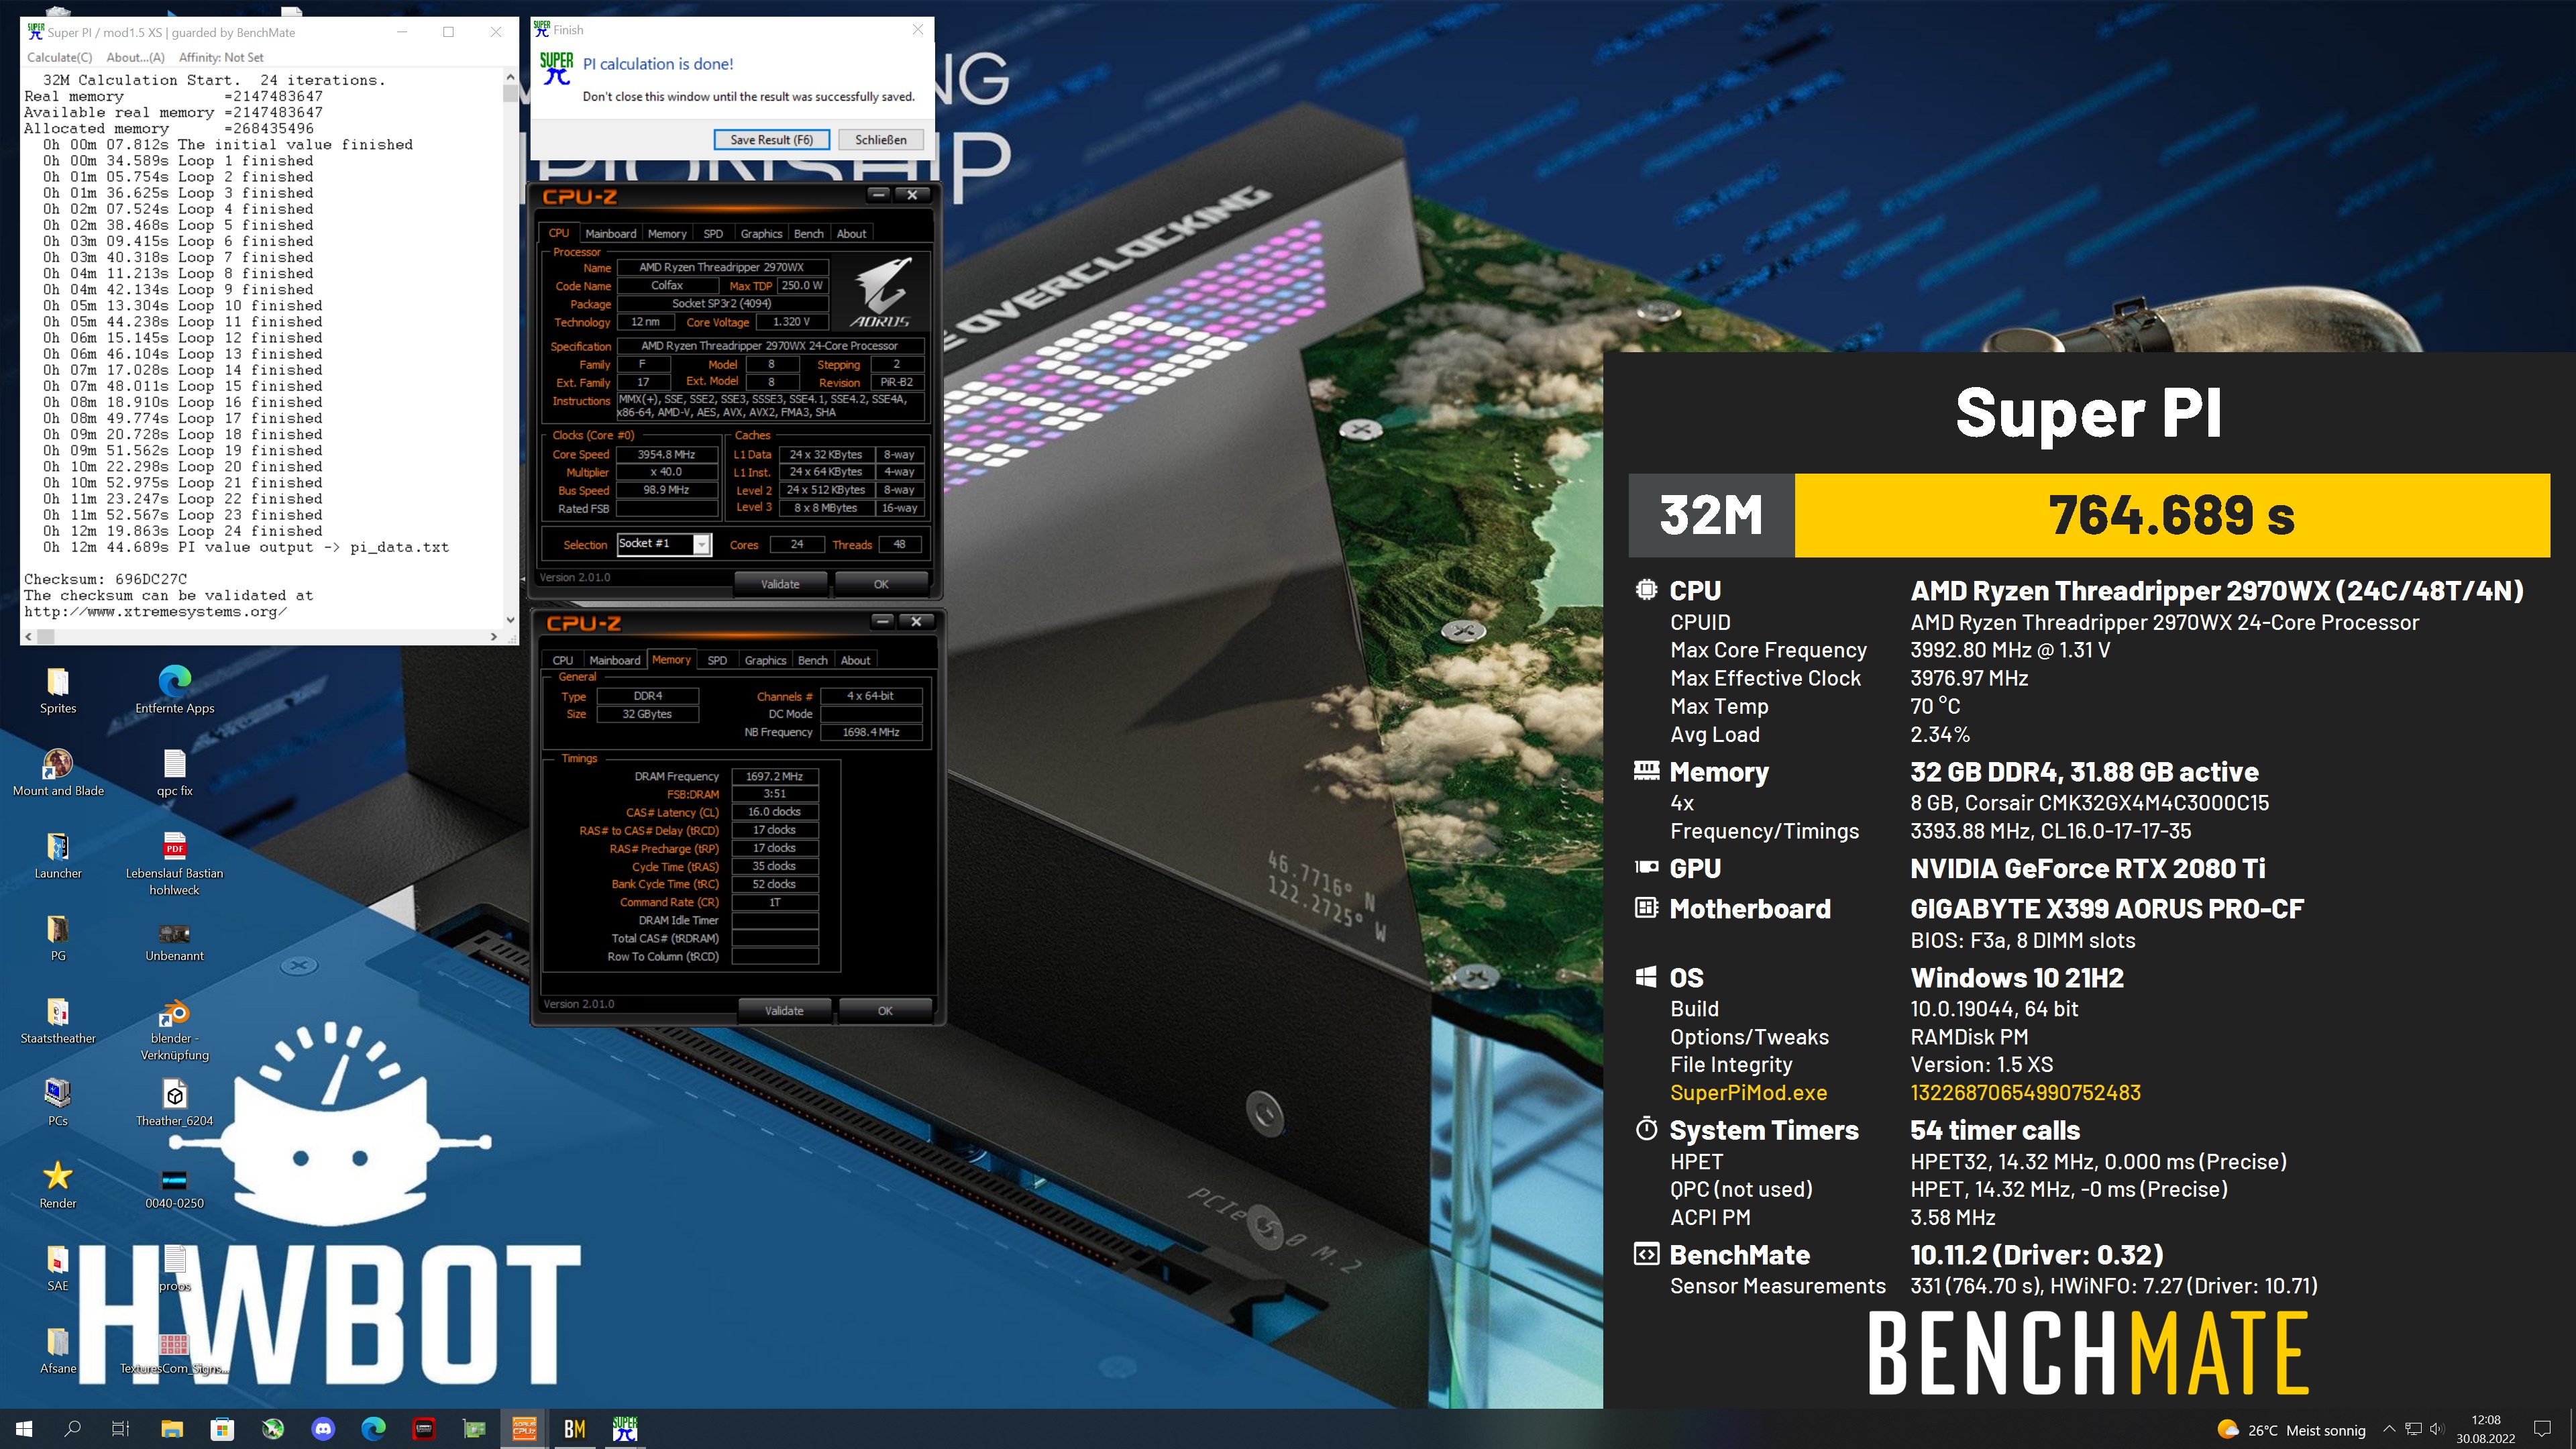Switch to Memory tab in upper CPU-Z
Image resolution: width=2576 pixels, height=1449 pixels.
pos(667,233)
